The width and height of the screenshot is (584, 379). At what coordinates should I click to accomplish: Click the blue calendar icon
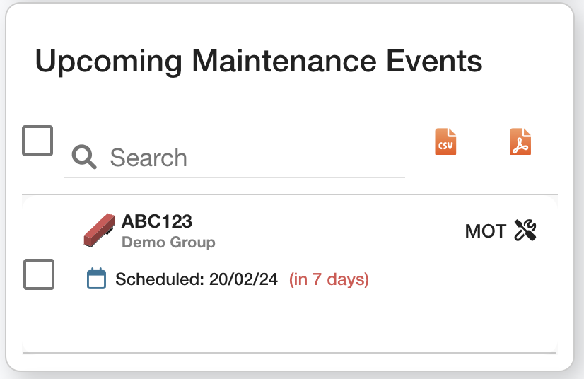[96, 279]
